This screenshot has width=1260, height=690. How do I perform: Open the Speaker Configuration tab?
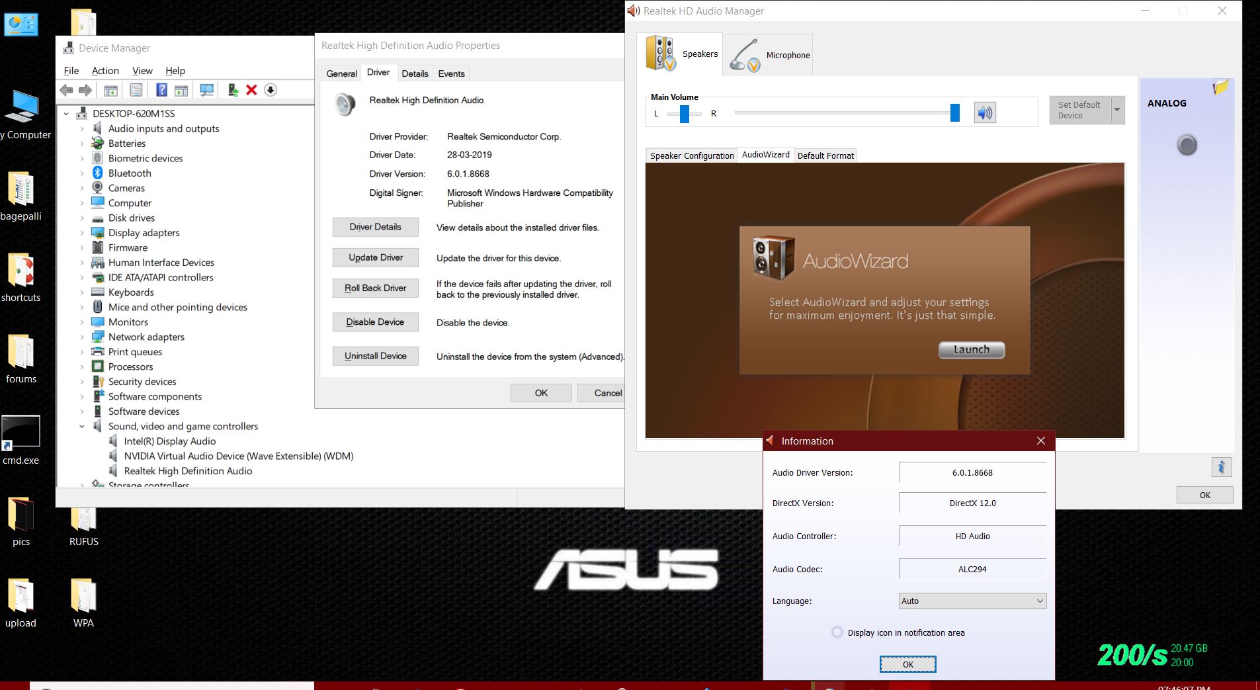(x=692, y=155)
